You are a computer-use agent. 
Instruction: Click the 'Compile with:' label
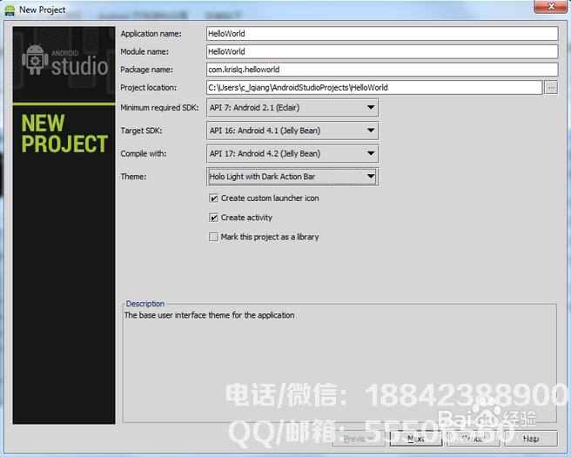click(144, 154)
